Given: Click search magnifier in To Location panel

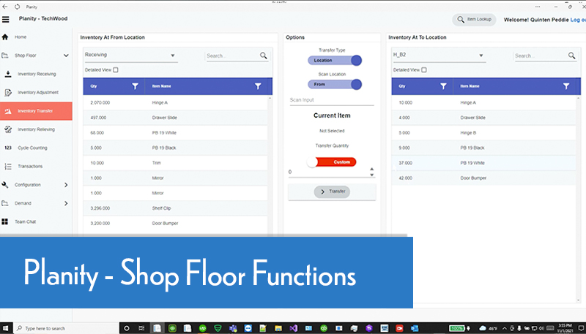Looking at the screenshot, I should click(572, 56).
